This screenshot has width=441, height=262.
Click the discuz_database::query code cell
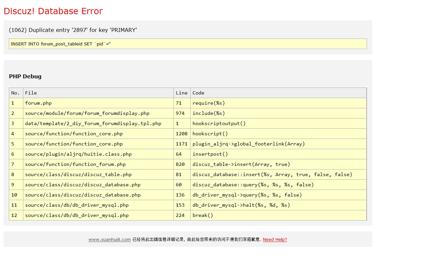(278, 185)
